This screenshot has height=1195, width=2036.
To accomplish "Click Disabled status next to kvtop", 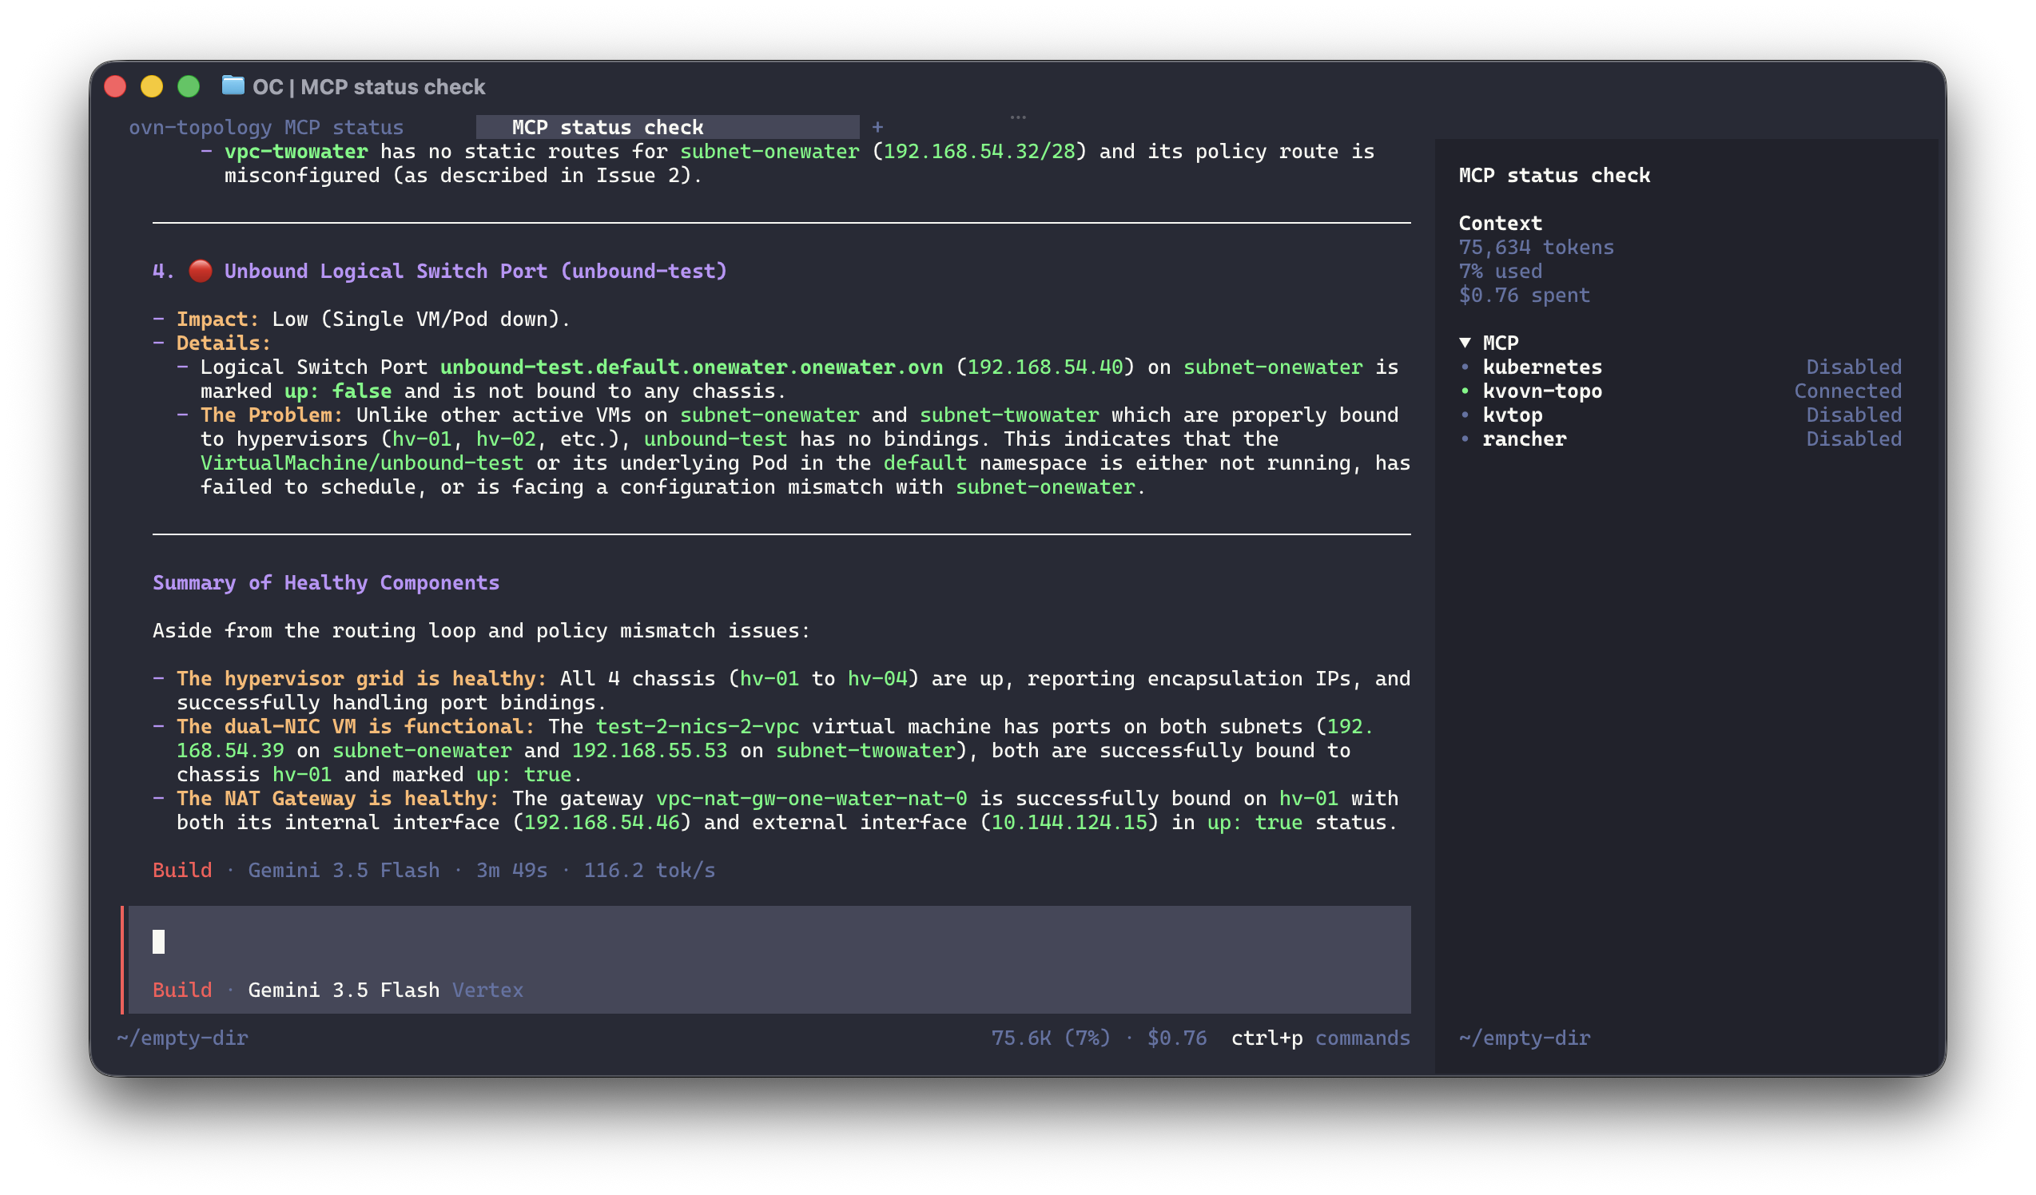I will click(x=1853, y=415).
